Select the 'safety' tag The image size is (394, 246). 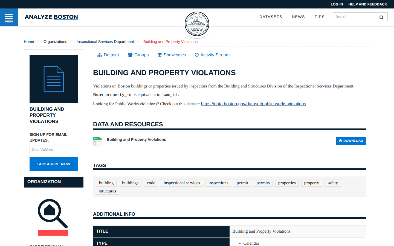tap(333, 183)
